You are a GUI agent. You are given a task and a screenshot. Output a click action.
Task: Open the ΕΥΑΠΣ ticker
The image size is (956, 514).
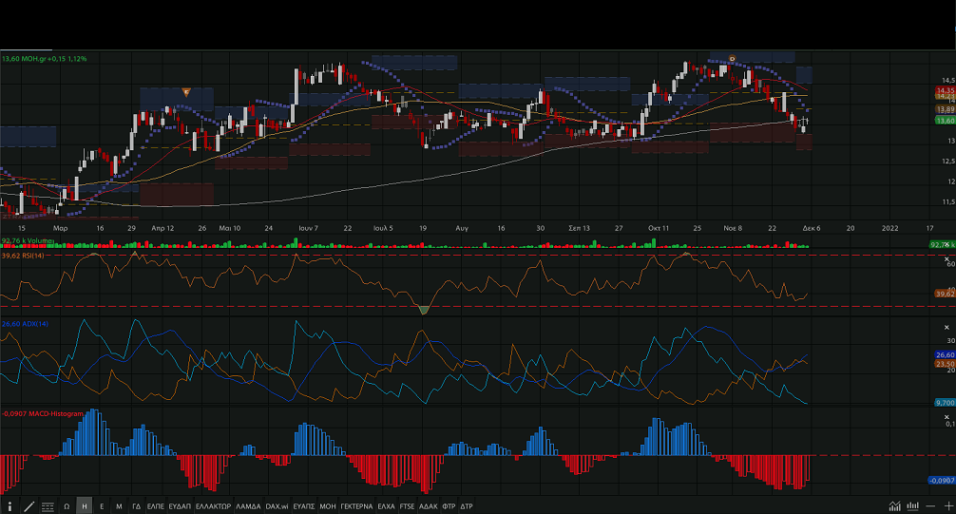pos(304,506)
